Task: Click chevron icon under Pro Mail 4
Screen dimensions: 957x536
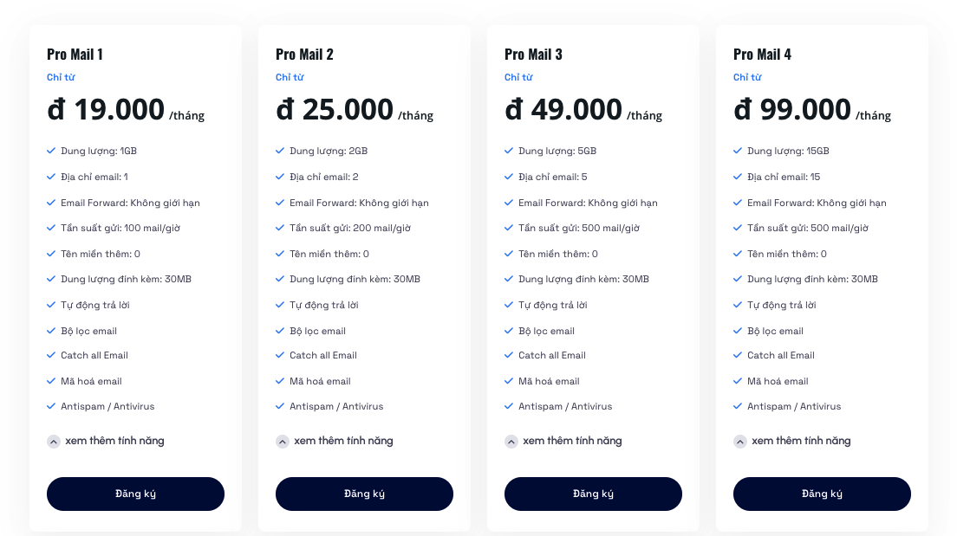Action: tap(739, 442)
